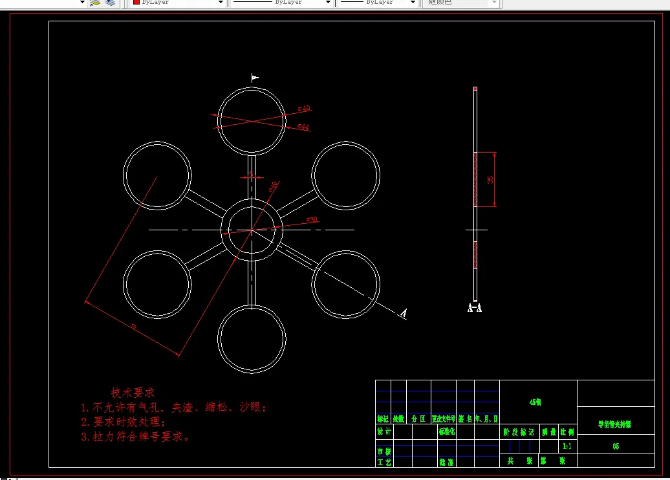The width and height of the screenshot is (670, 480).
Task: Select the section arrow letter A at lower right
Action: (404, 313)
